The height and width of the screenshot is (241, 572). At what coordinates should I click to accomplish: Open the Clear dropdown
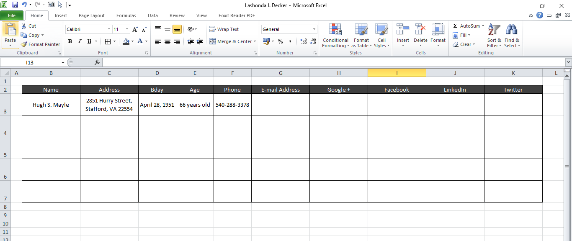[464, 44]
